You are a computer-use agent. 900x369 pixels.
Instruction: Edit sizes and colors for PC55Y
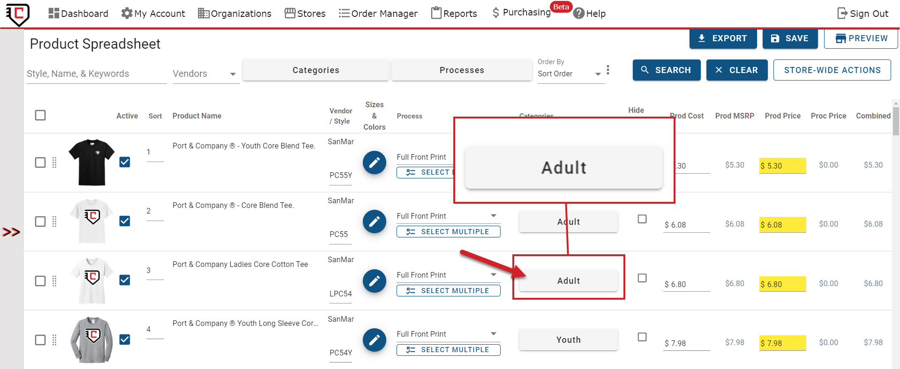tap(375, 162)
